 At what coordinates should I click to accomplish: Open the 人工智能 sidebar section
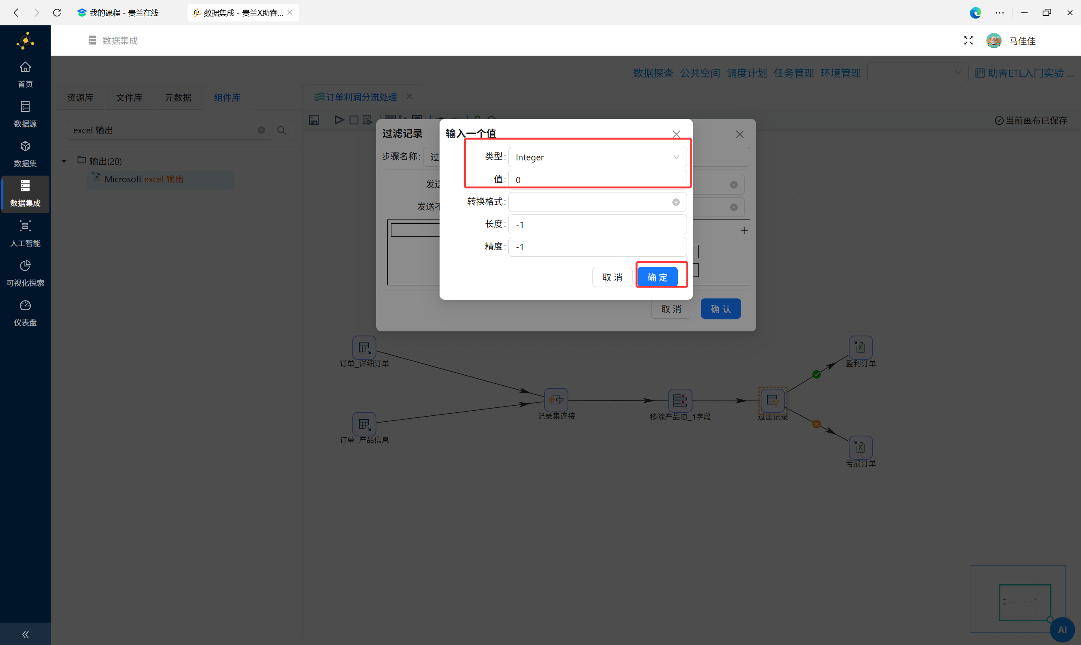[25, 234]
